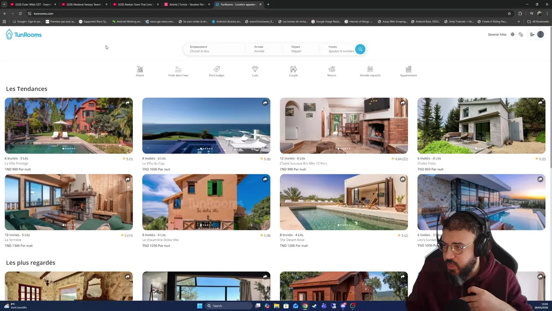Image resolution: width=552 pixels, height=311 pixels.
Task: Close the TunRooms tab
Action: tap(260, 4)
